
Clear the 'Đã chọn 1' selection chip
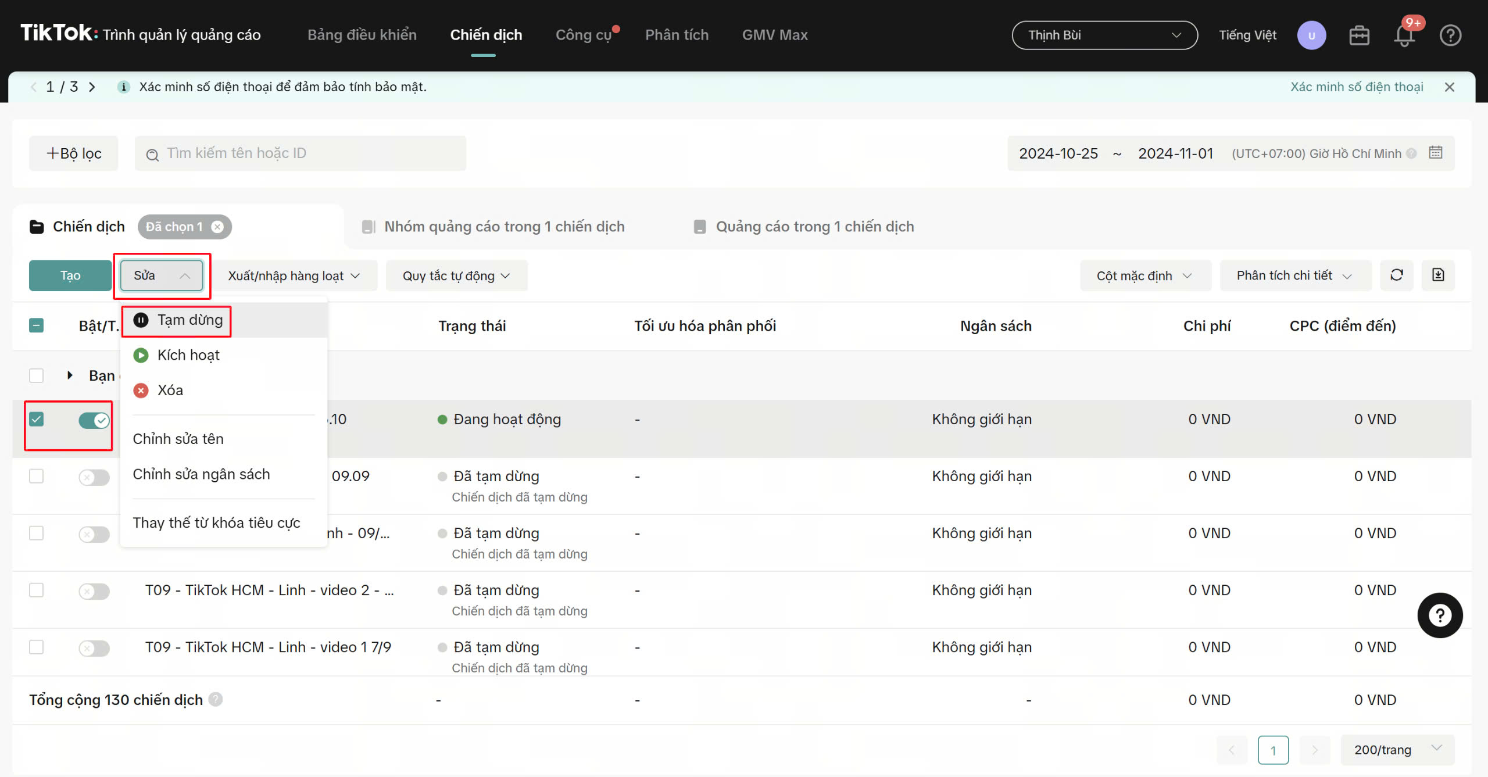tap(217, 227)
